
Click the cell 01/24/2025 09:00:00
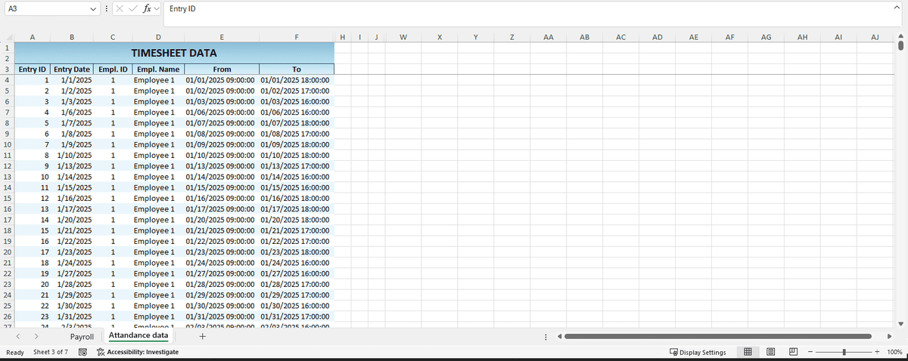[222, 263]
